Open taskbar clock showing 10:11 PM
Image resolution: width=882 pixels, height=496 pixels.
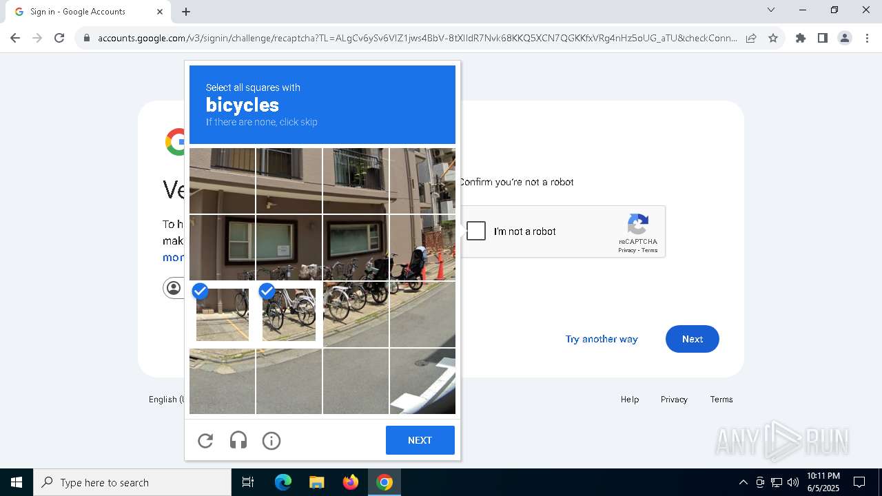[x=823, y=482]
